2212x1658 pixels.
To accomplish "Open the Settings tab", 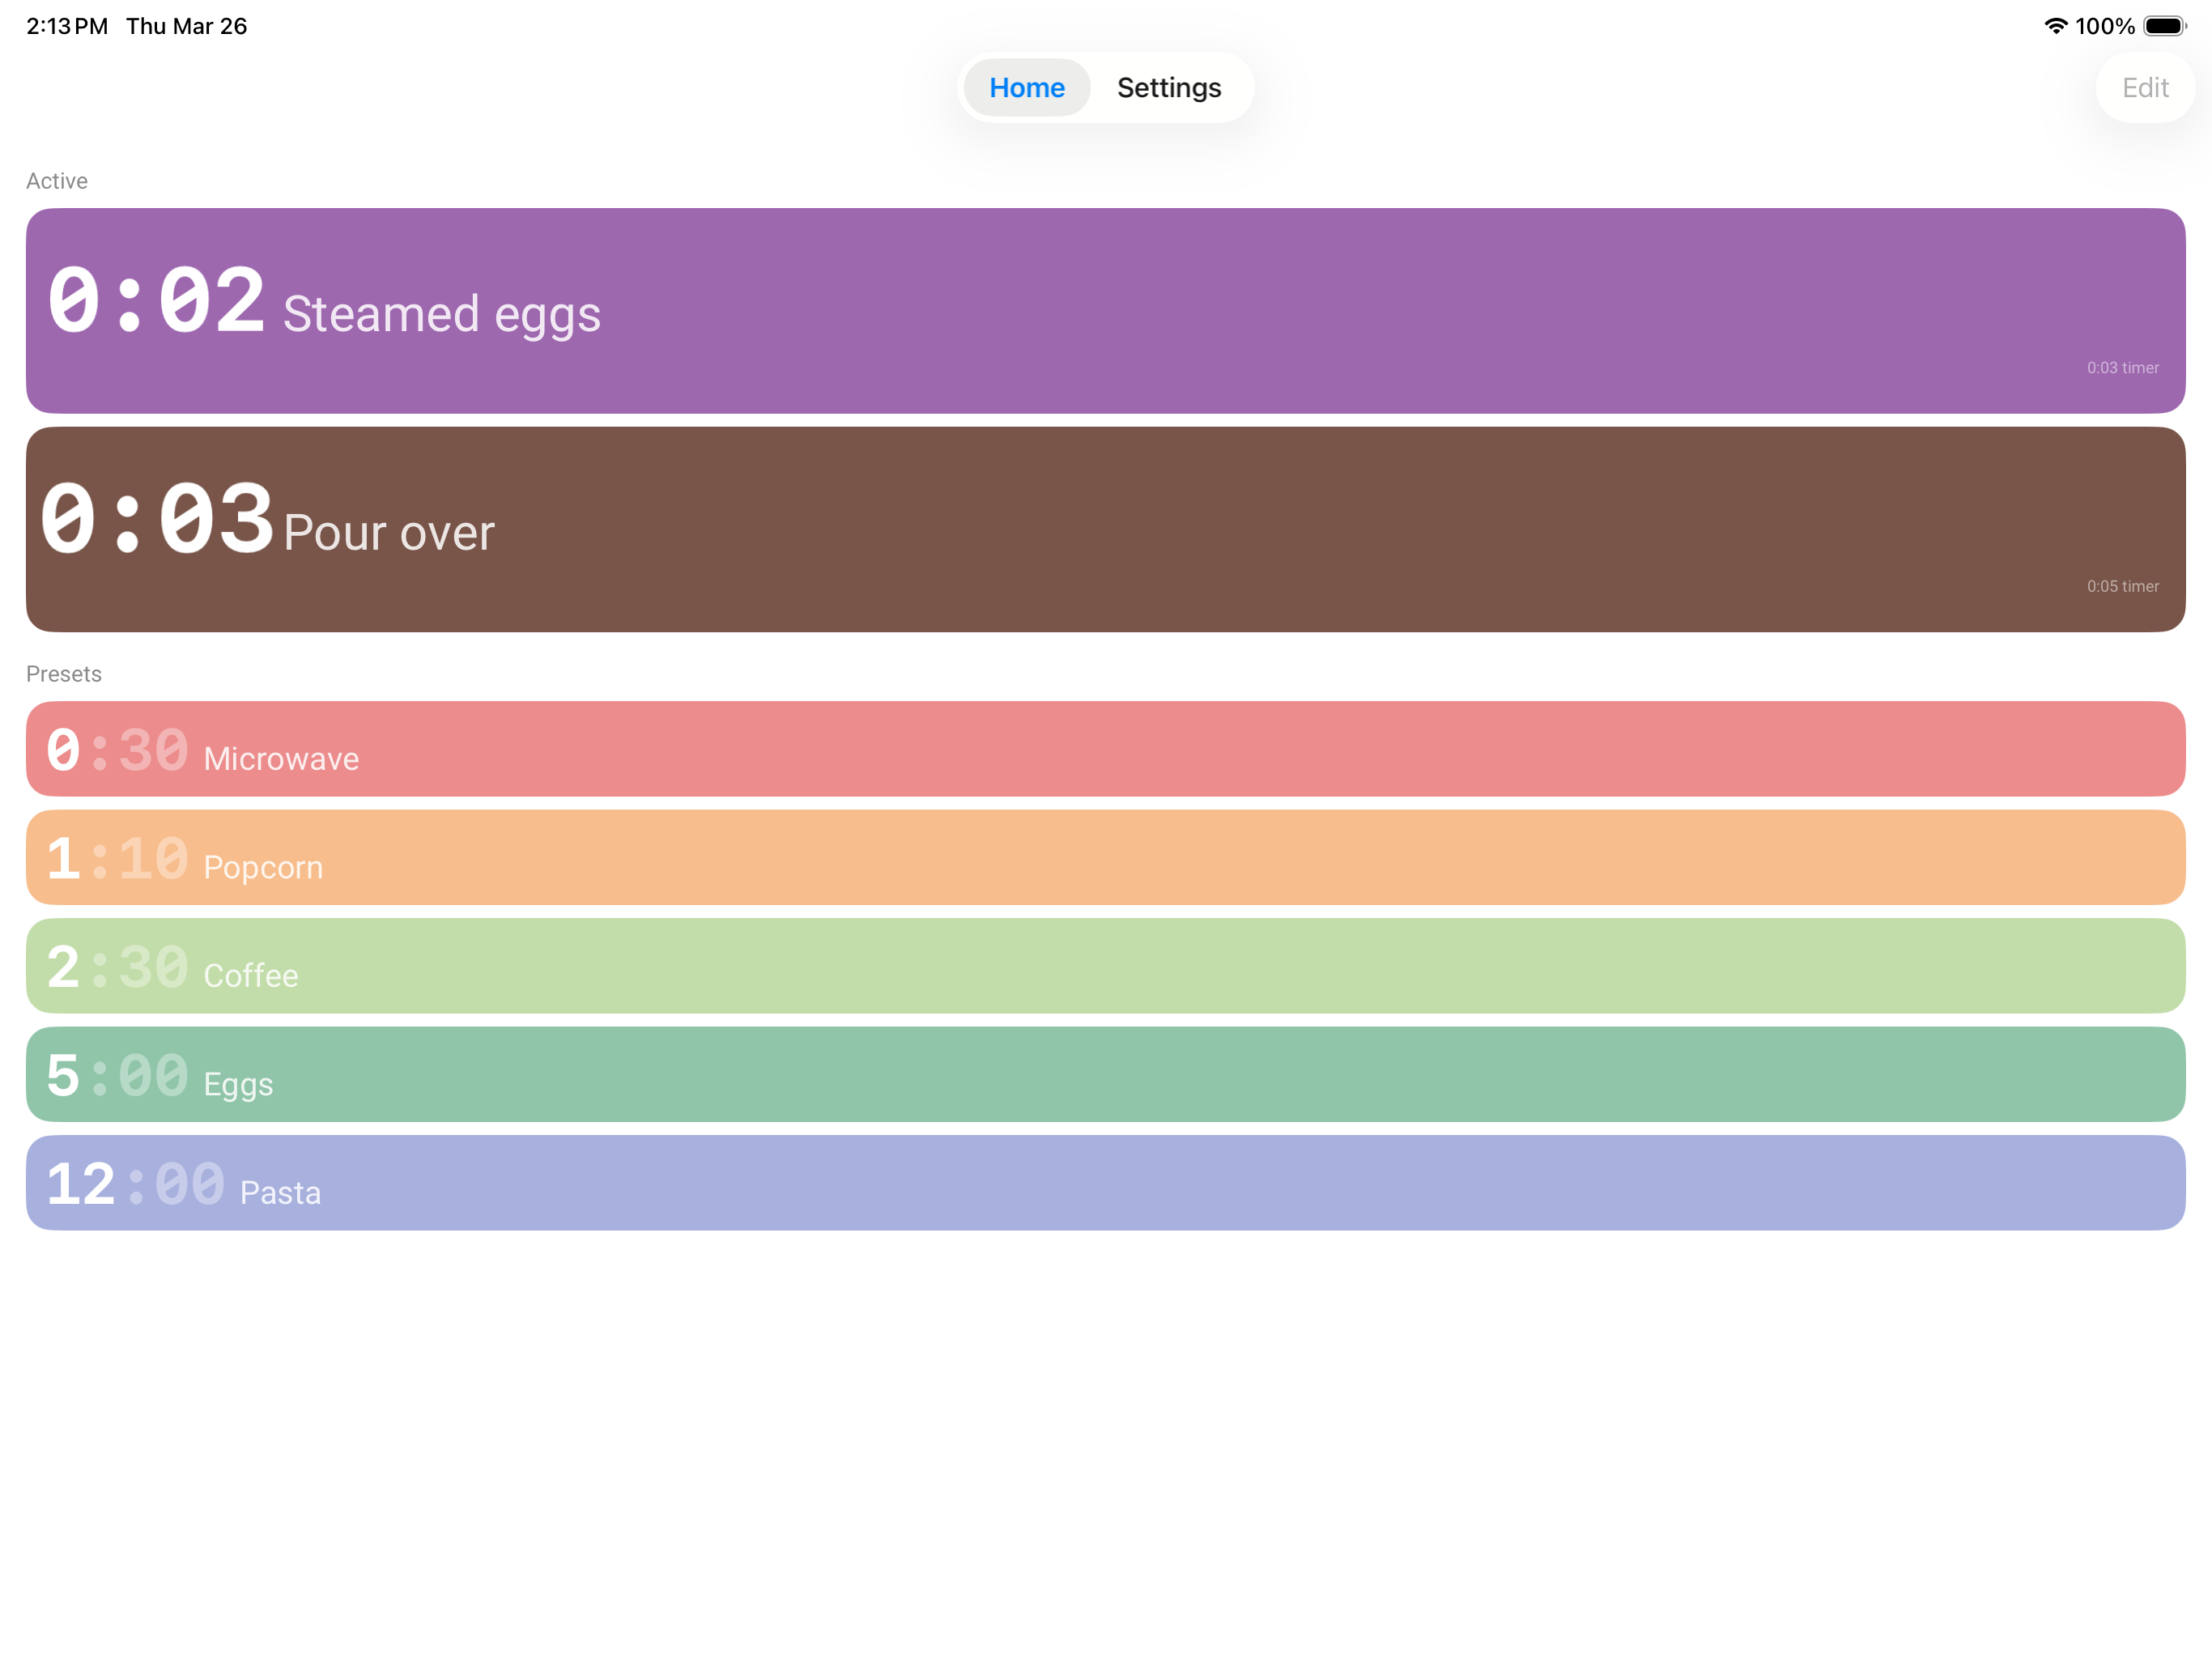I will (x=1168, y=88).
